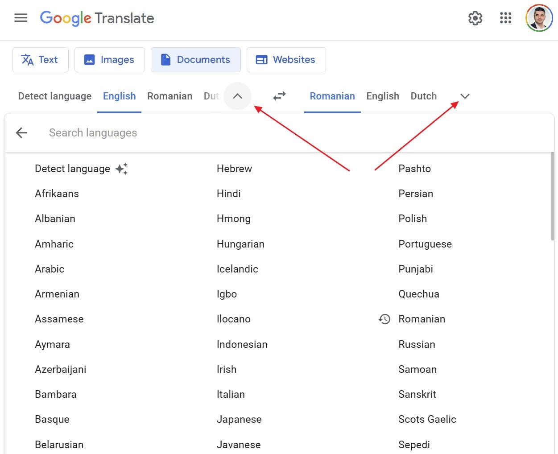Choose the Websites translation mode
The height and width of the screenshot is (454, 558).
(286, 59)
